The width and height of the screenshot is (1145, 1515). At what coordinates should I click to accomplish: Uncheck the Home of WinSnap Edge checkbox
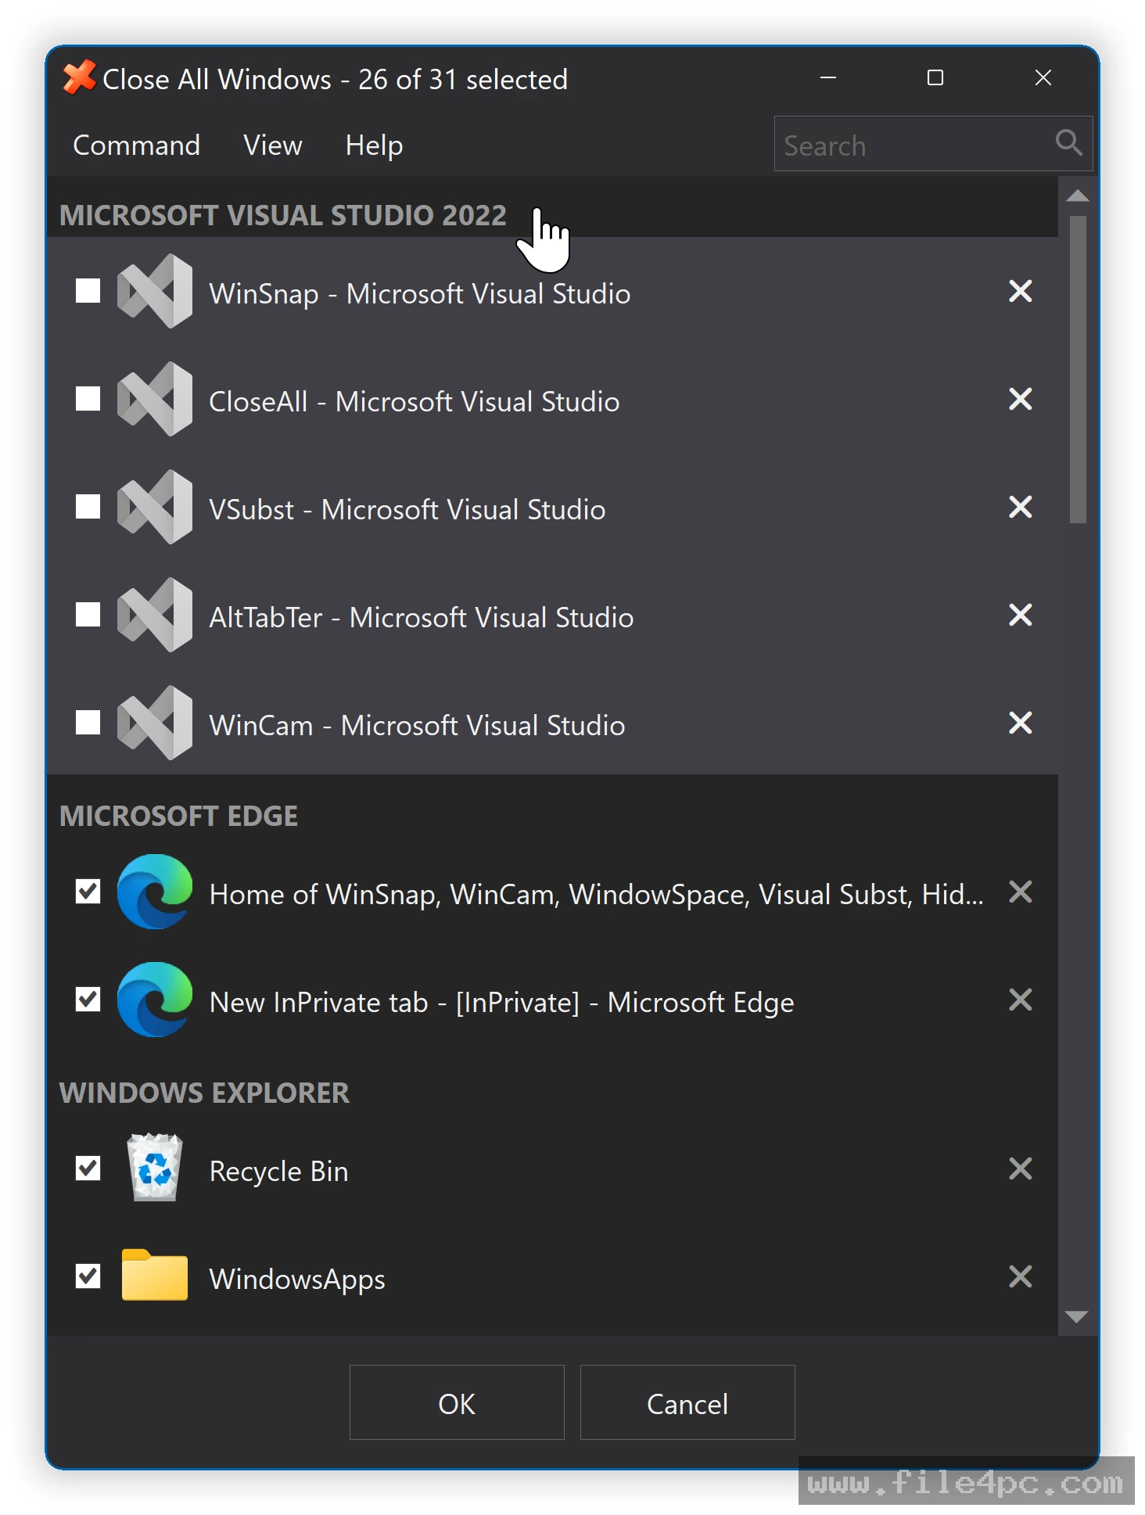(88, 892)
